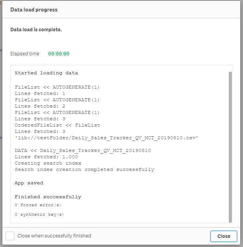Click the "Data load is complete." status text

(x=36, y=29)
